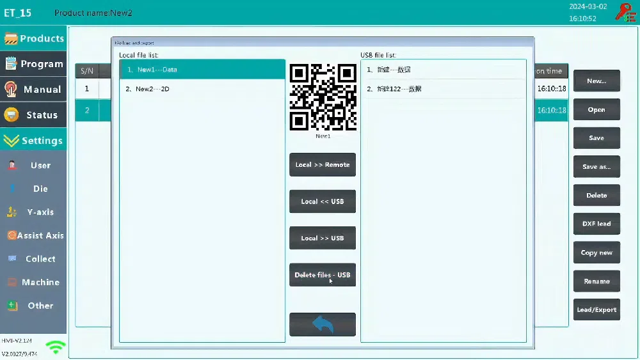This screenshot has width=640, height=360.
Task: Click the Manual hand icon
Action: (x=11, y=90)
